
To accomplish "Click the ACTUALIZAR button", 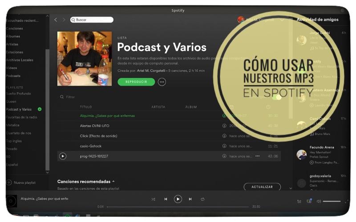I will click(262, 187).
